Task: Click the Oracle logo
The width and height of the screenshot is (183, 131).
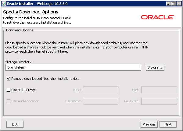Action: (157, 17)
